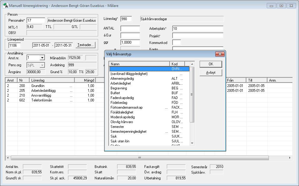
Task: Select Sjuk absence type
Action: [149, 136]
